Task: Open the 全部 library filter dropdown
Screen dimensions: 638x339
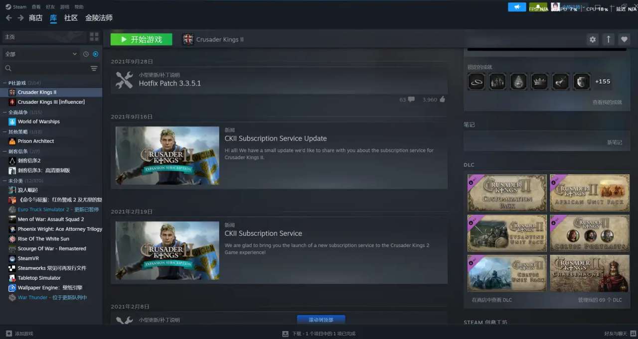Action: [41, 54]
